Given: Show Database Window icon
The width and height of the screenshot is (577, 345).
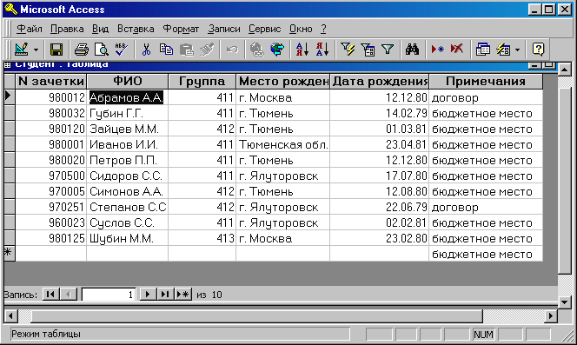Looking at the screenshot, I should 482,50.
